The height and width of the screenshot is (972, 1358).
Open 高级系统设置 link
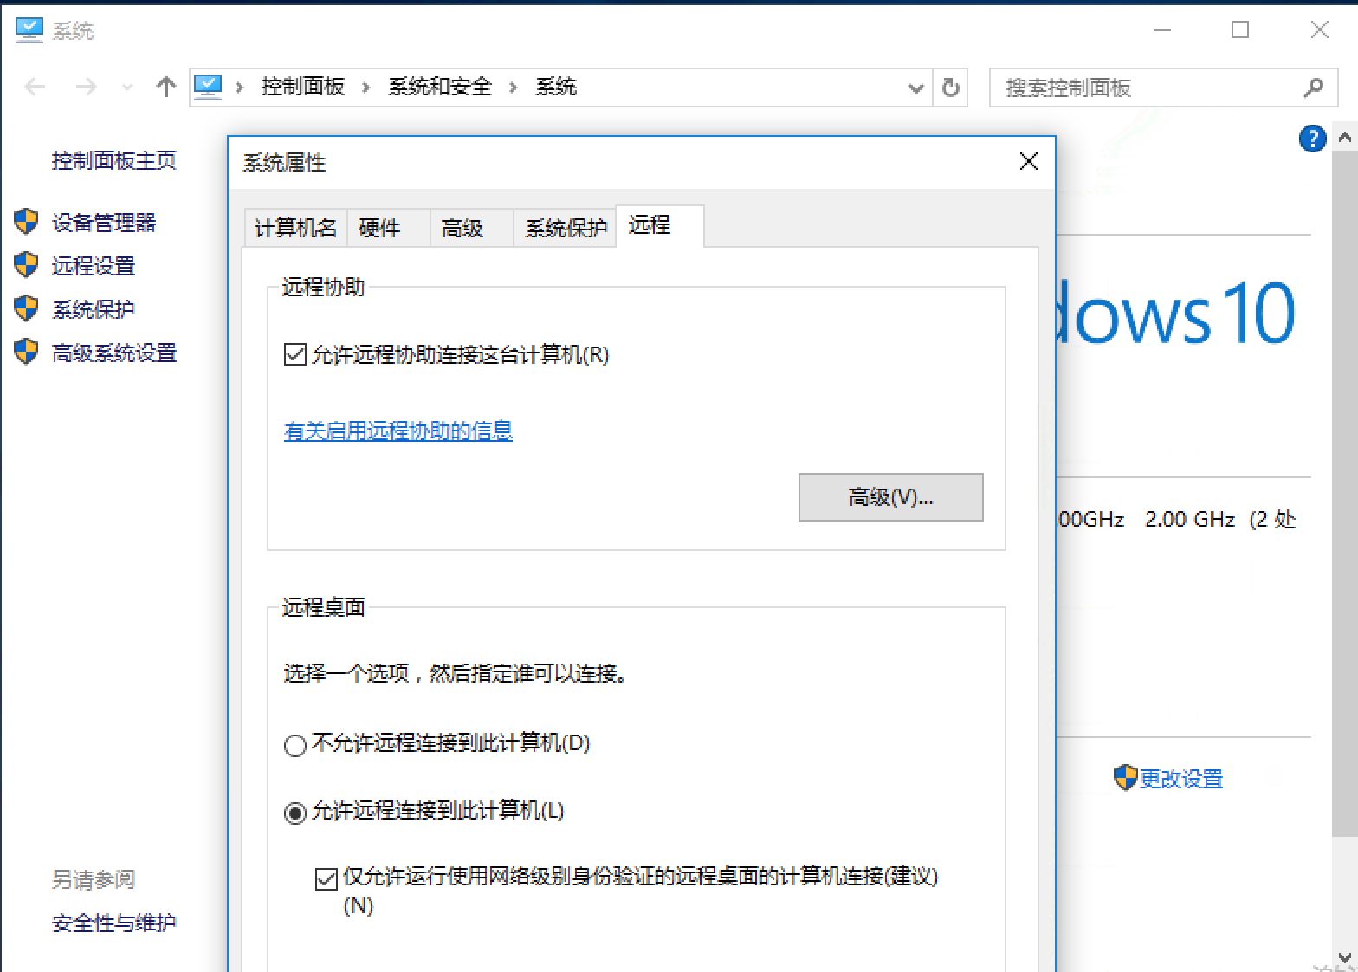114,353
